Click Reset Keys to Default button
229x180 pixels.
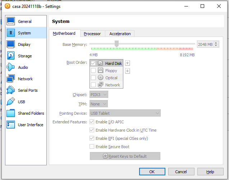pos(125,156)
